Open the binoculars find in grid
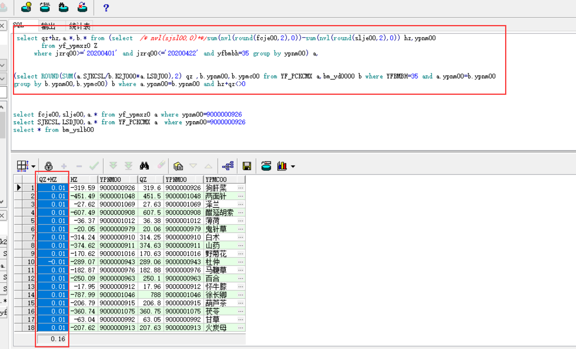Viewport: 576px width, 349px height. (144, 166)
